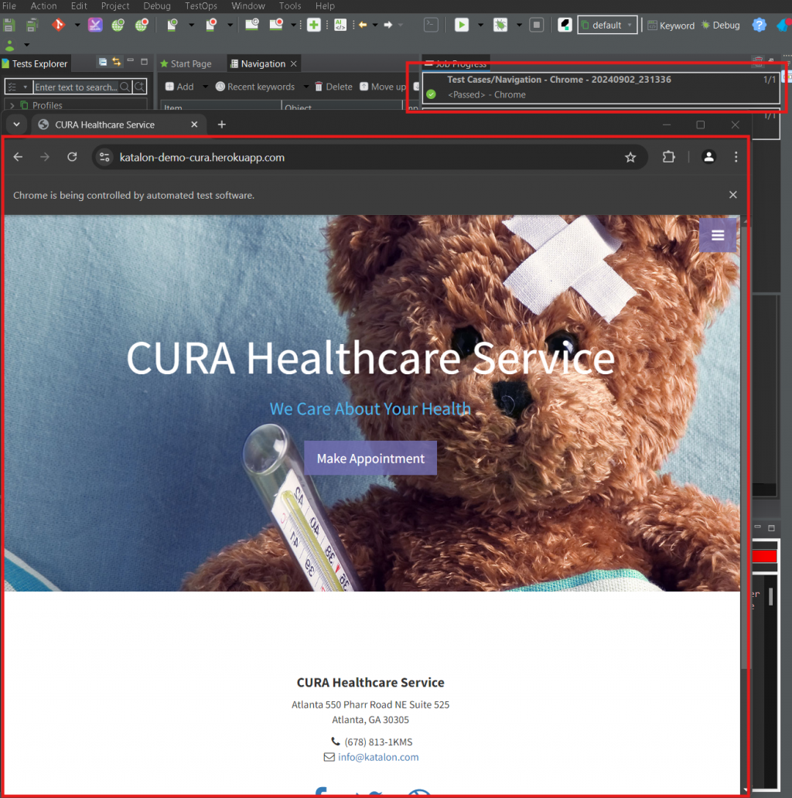Open the Tools menu

[x=290, y=6]
